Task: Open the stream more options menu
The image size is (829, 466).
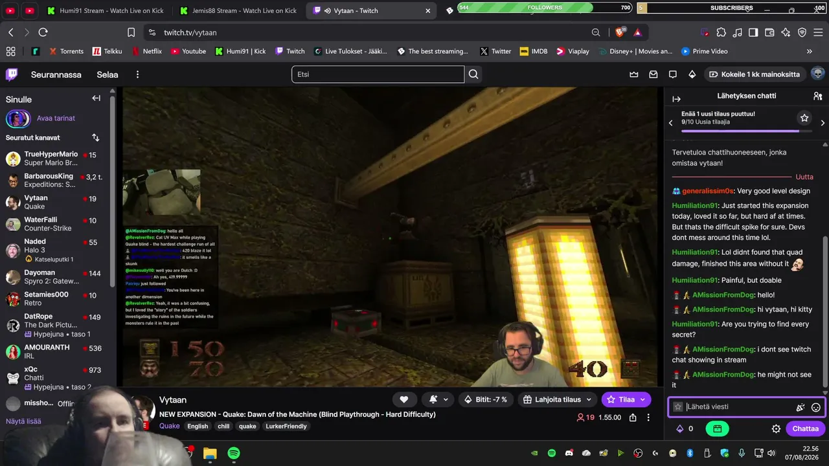Action: click(648, 417)
